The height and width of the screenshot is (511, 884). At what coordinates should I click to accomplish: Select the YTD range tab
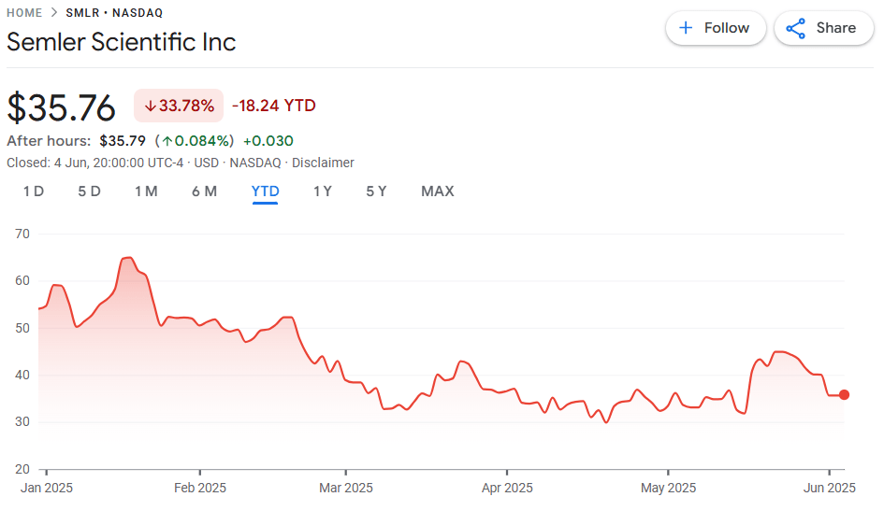click(265, 192)
